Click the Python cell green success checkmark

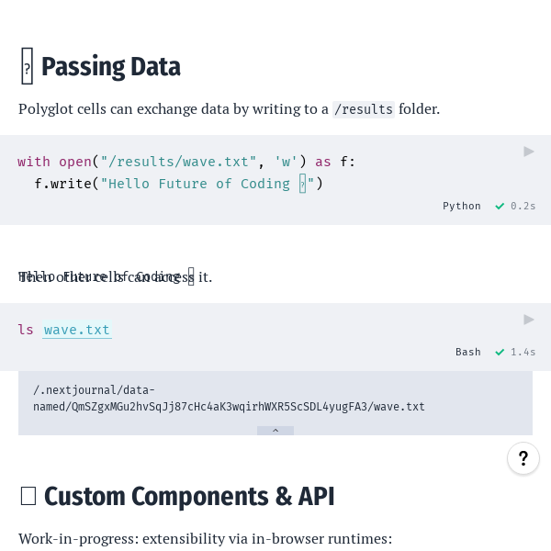[x=500, y=207]
